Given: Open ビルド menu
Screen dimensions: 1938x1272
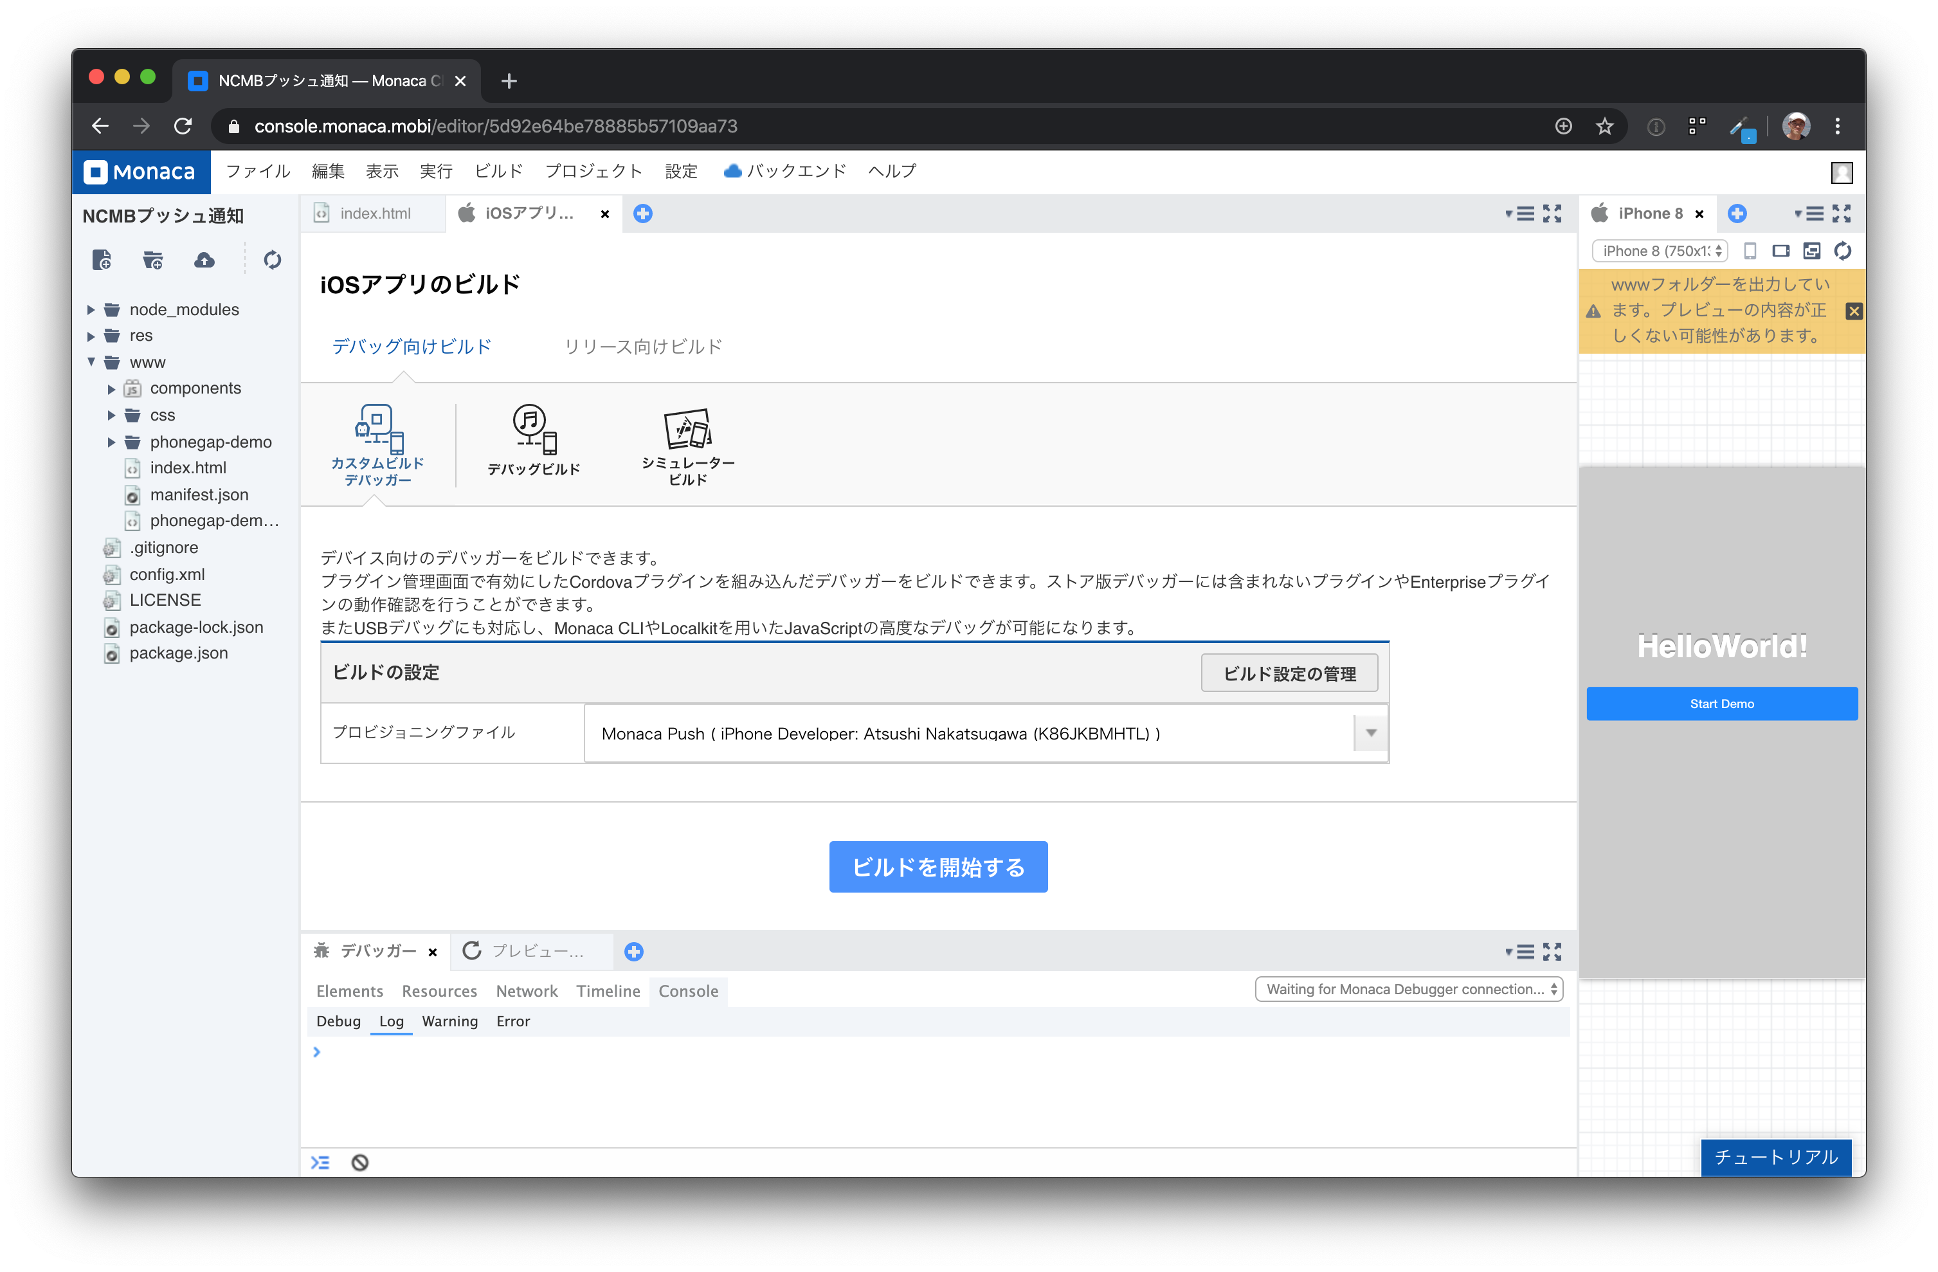Looking at the screenshot, I should pyautogui.click(x=498, y=171).
